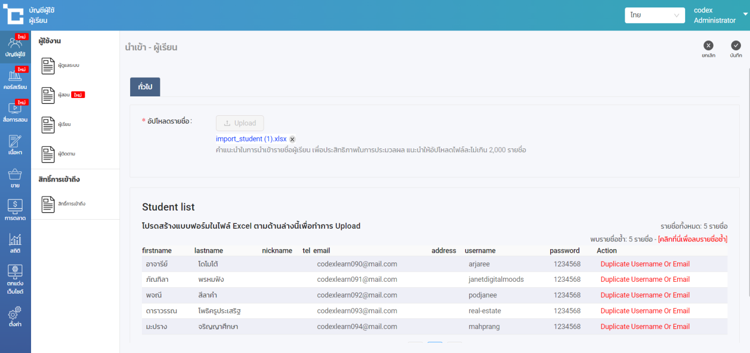The height and width of the screenshot is (353, 750).
Task: Click the cancel (ยกเลิก) X icon
Action: coord(708,46)
